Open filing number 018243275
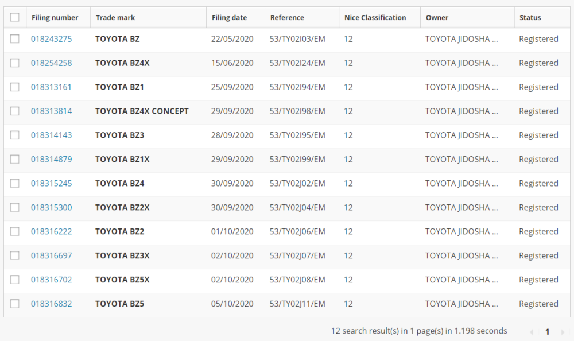574x341 pixels. (51, 39)
